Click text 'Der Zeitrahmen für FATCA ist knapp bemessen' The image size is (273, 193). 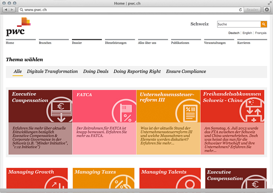click(101, 130)
